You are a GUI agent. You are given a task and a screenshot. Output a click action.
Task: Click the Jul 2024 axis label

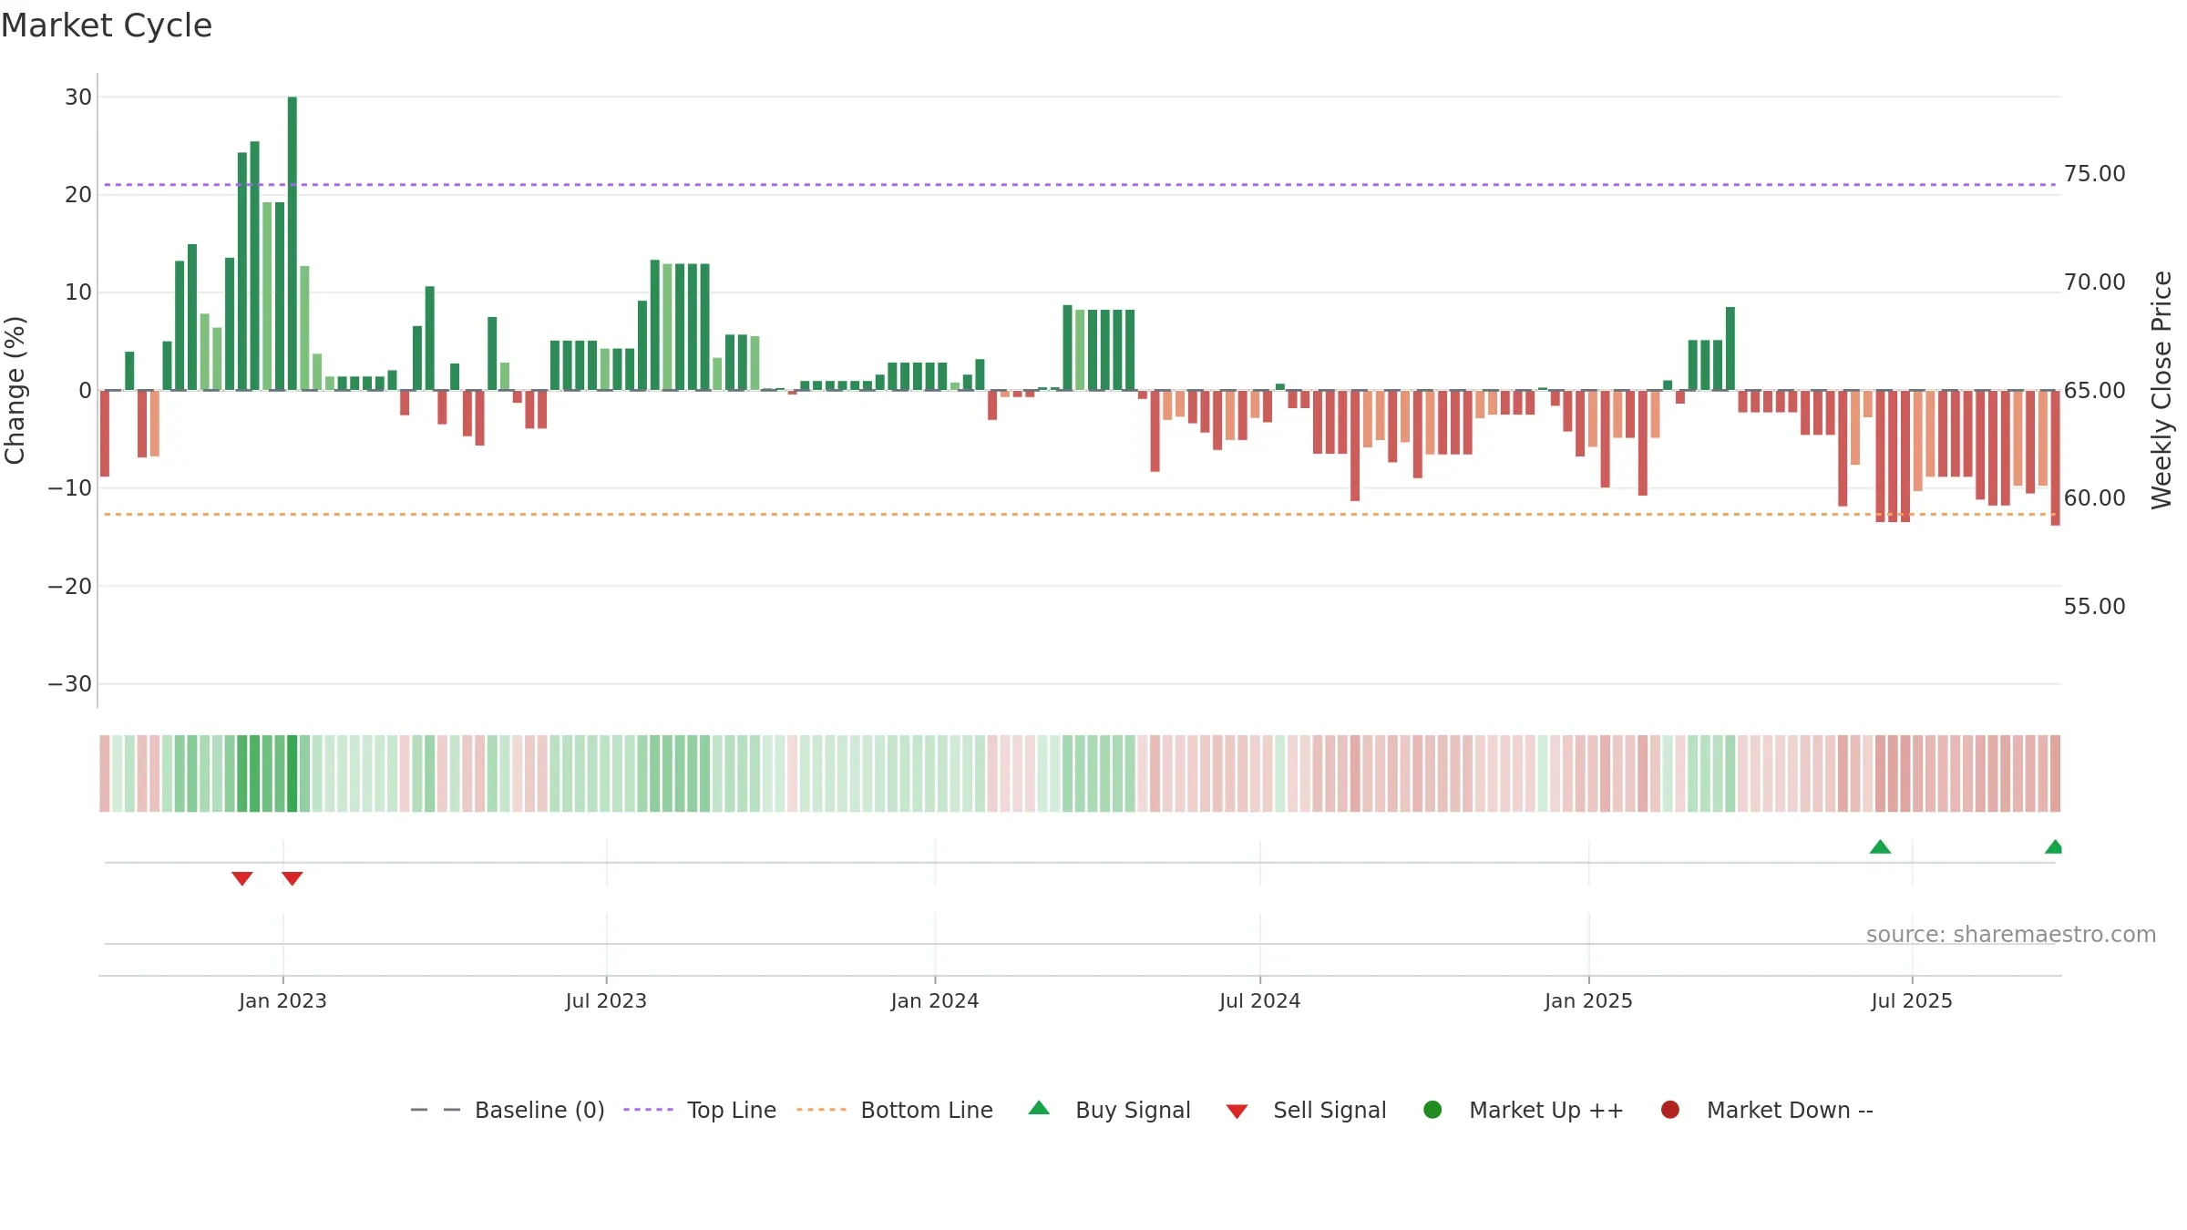coord(1260,1001)
